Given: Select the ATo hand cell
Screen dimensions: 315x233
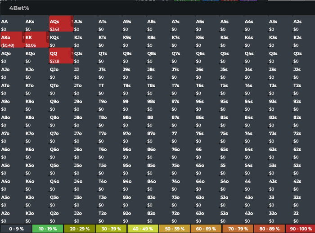Looking at the screenshot, I should click(13, 87).
